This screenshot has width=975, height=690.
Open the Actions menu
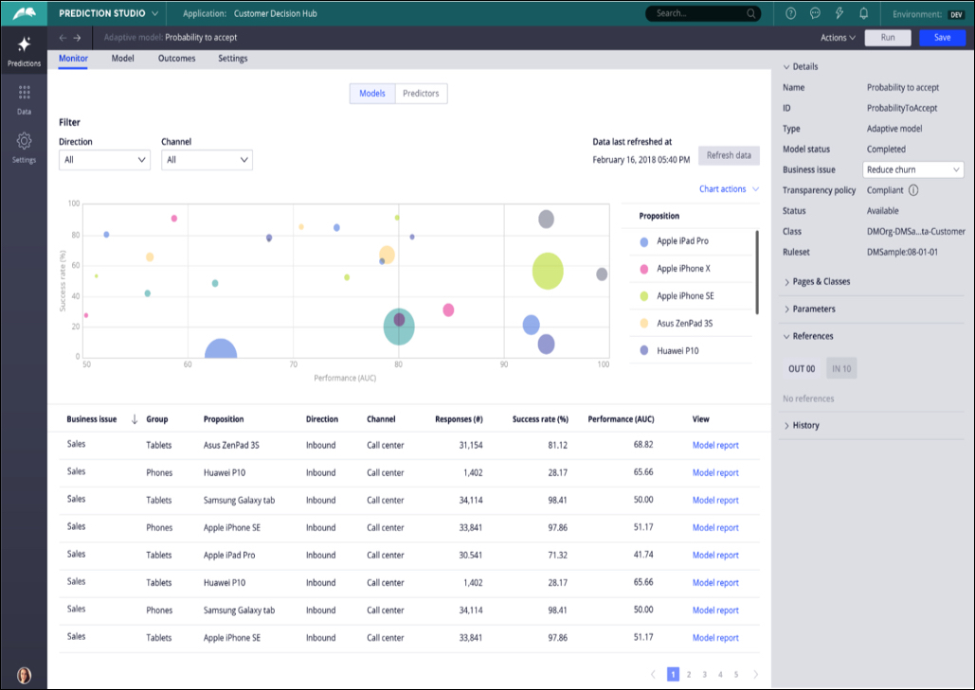point(838,38)
